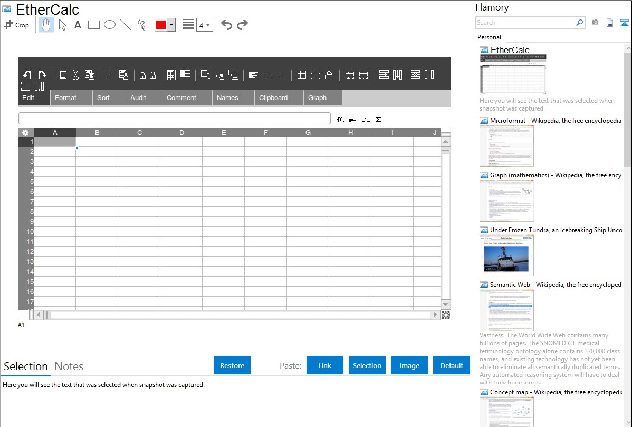The height and width of the screenshot is (427, 632).
Task: Select the straight line tool
Action: point(126,25)
